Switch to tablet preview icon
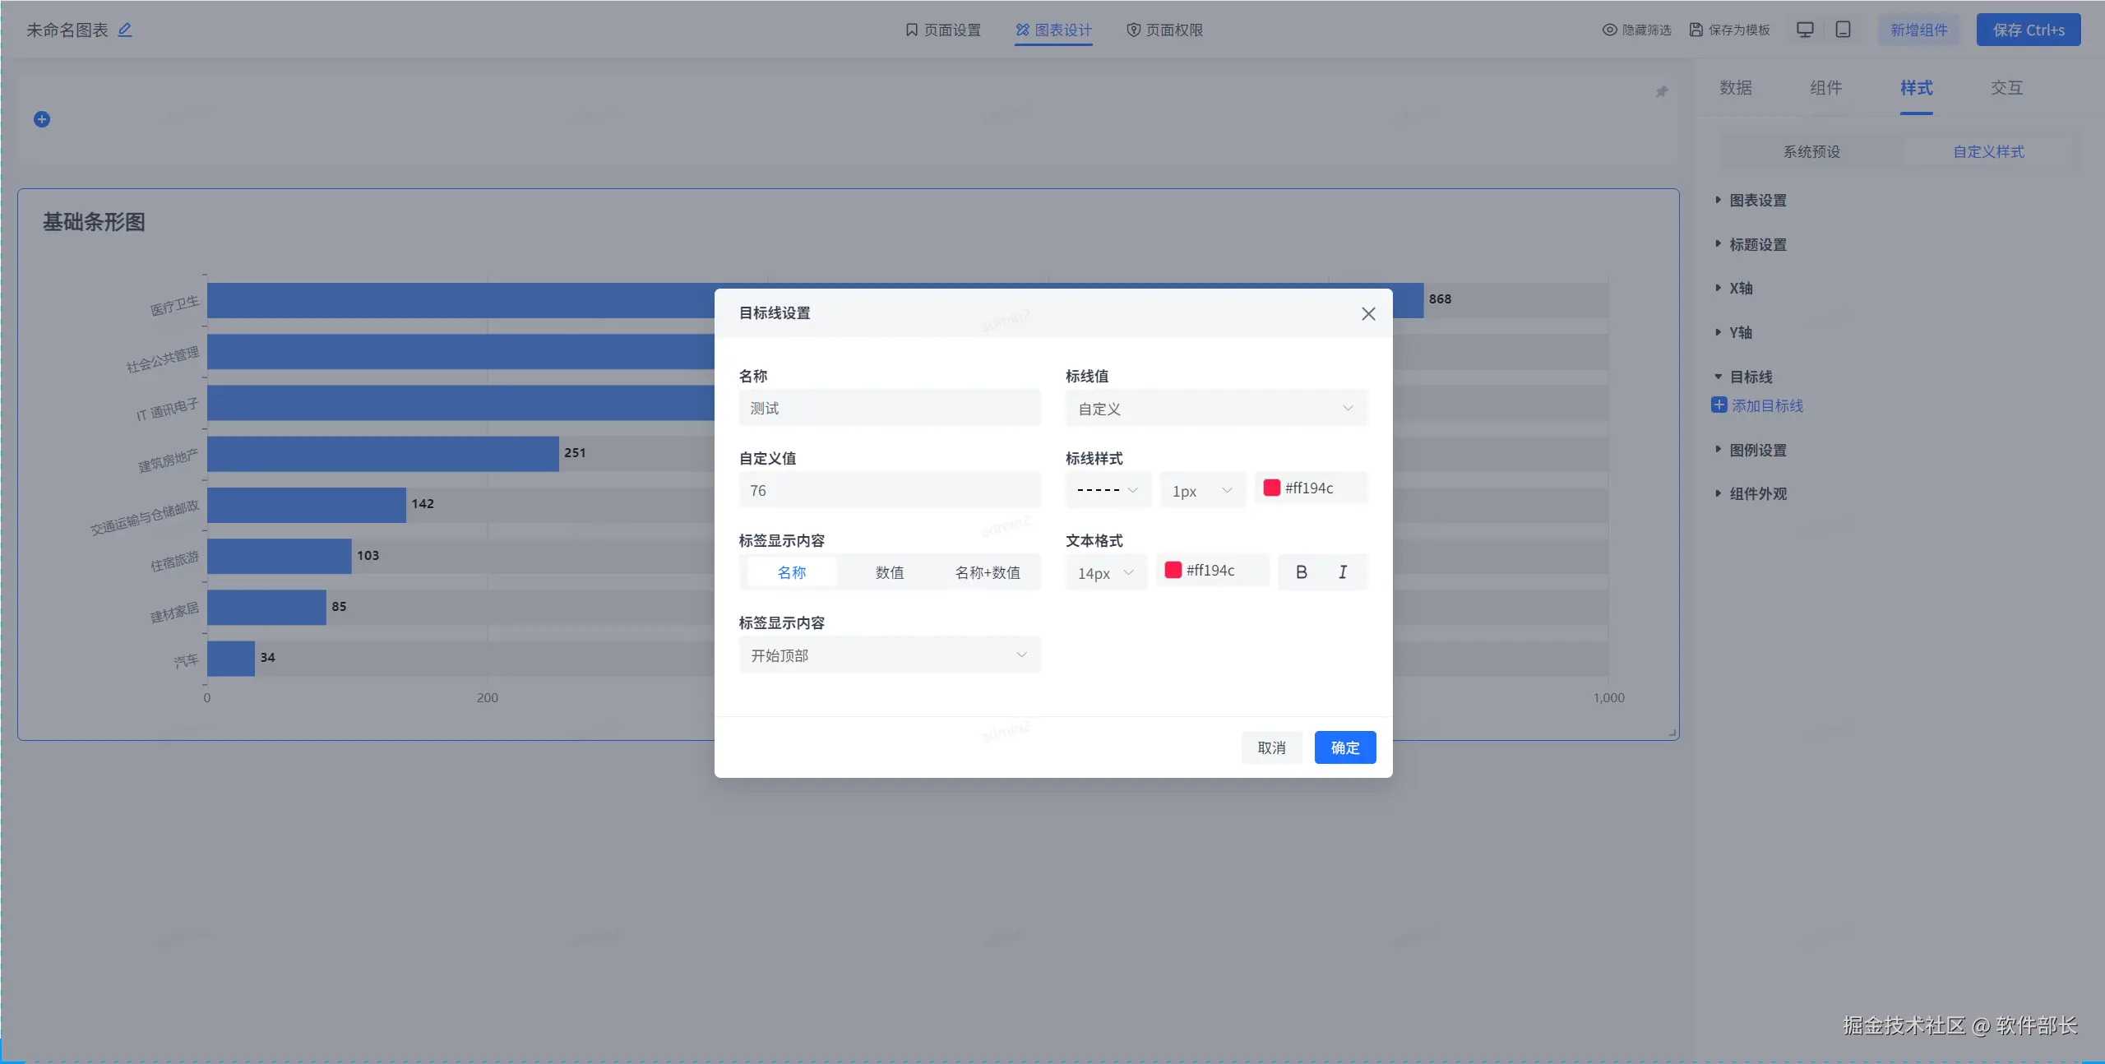The height and width of the screenshot is (1064, 2105). pyautogui.click(x=1844, y=30)
